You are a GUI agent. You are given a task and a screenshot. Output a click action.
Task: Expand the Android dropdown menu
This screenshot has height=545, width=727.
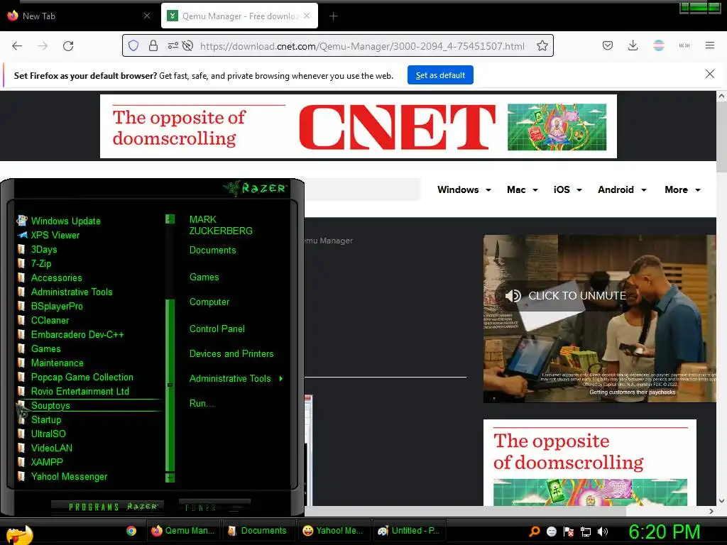click(x=622, y=189)
